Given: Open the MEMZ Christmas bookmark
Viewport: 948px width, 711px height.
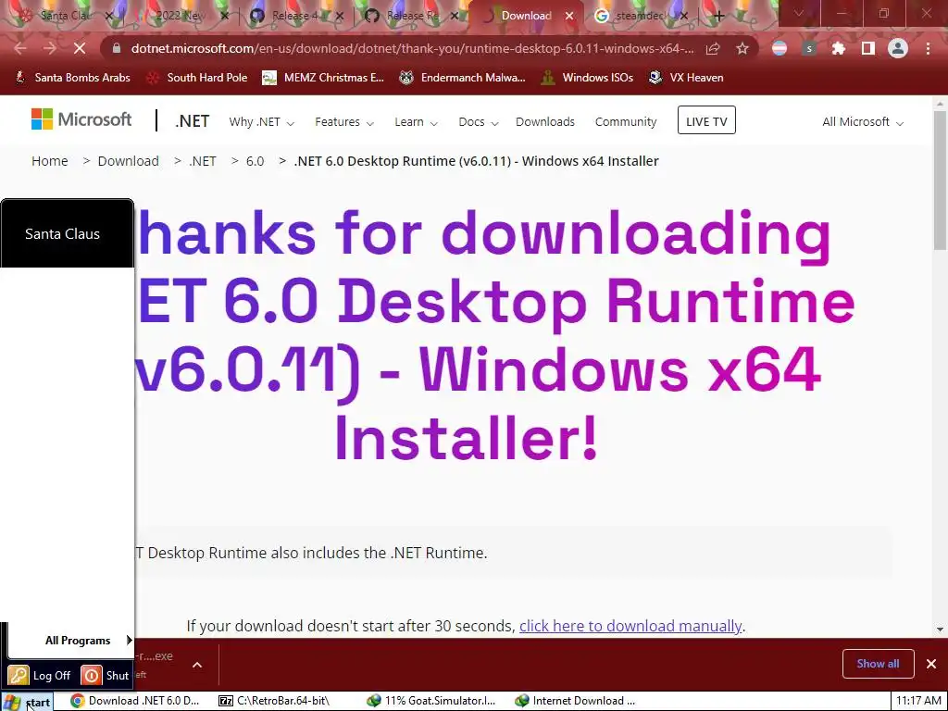Looking at the screenshot, I should click(x=323, y=78).
